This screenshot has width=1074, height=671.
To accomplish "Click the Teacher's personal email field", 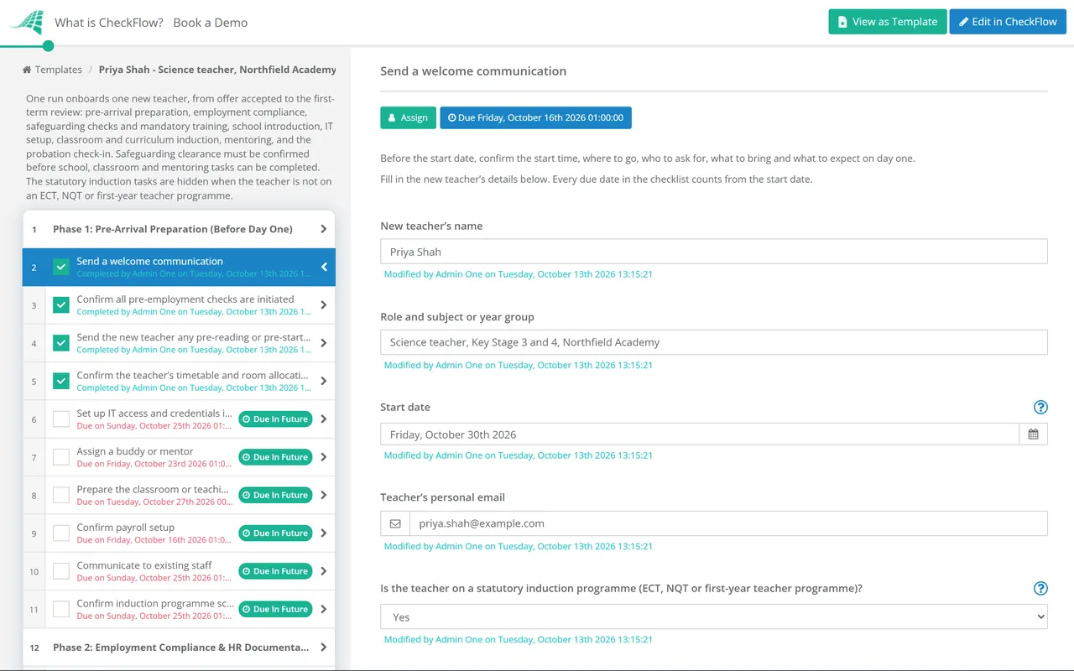I will pyautogui.click(x=728, y=523).
